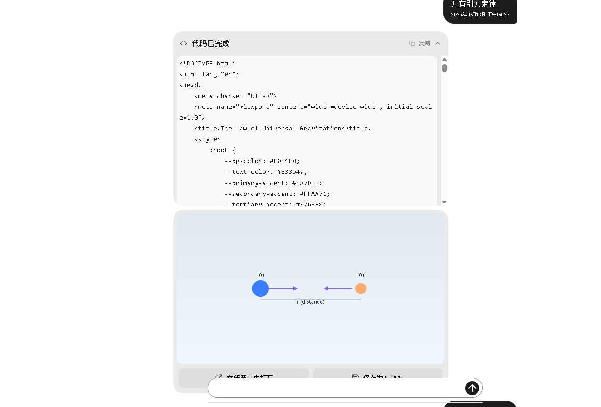Click the meta charset="UTF-8" code line
The image size is (601, 407).
(x=235, y=96)
